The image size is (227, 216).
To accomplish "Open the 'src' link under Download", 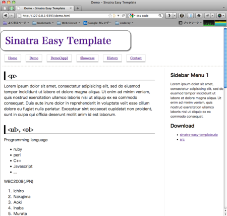I will tap(182, 139).
